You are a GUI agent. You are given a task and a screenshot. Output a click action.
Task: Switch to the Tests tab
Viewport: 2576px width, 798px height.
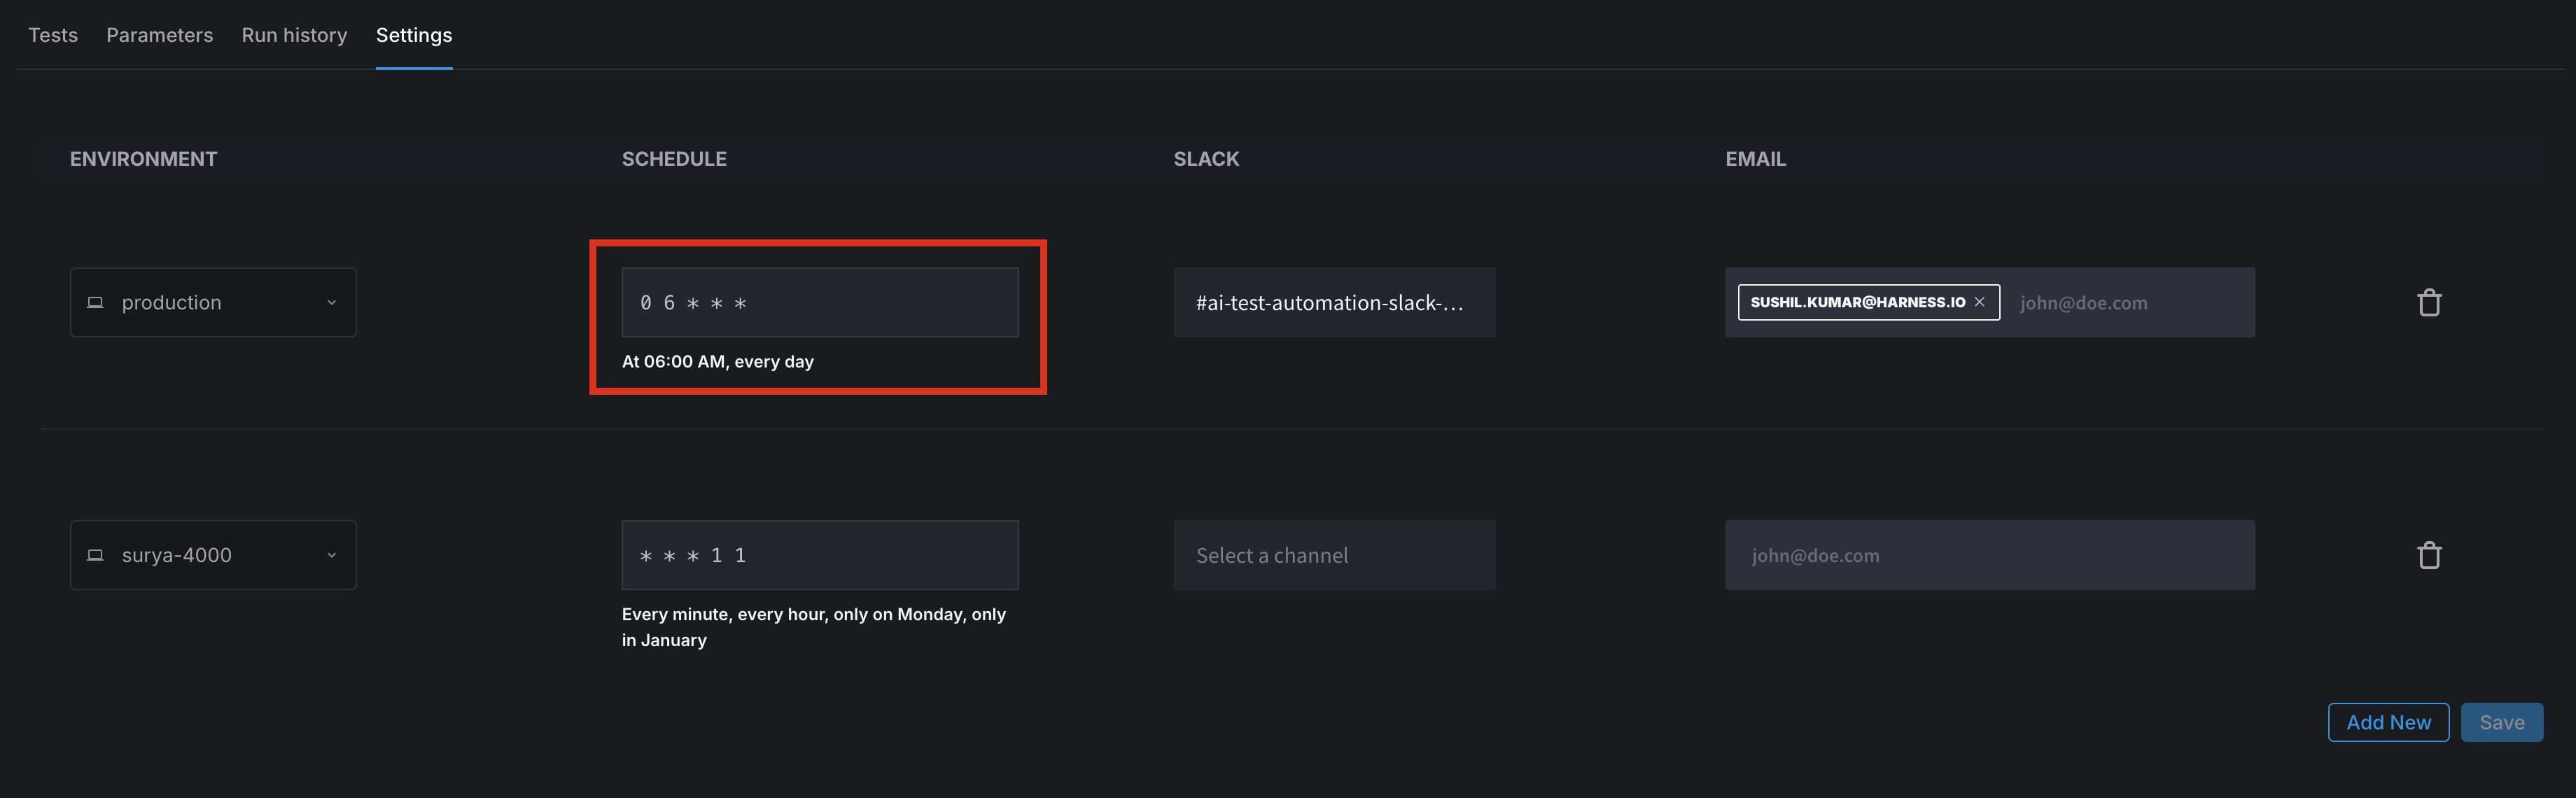click(53, 35)
